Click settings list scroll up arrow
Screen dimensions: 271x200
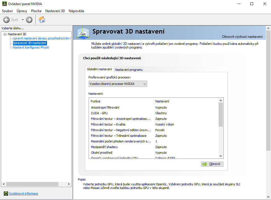click(x=221, y=100)
